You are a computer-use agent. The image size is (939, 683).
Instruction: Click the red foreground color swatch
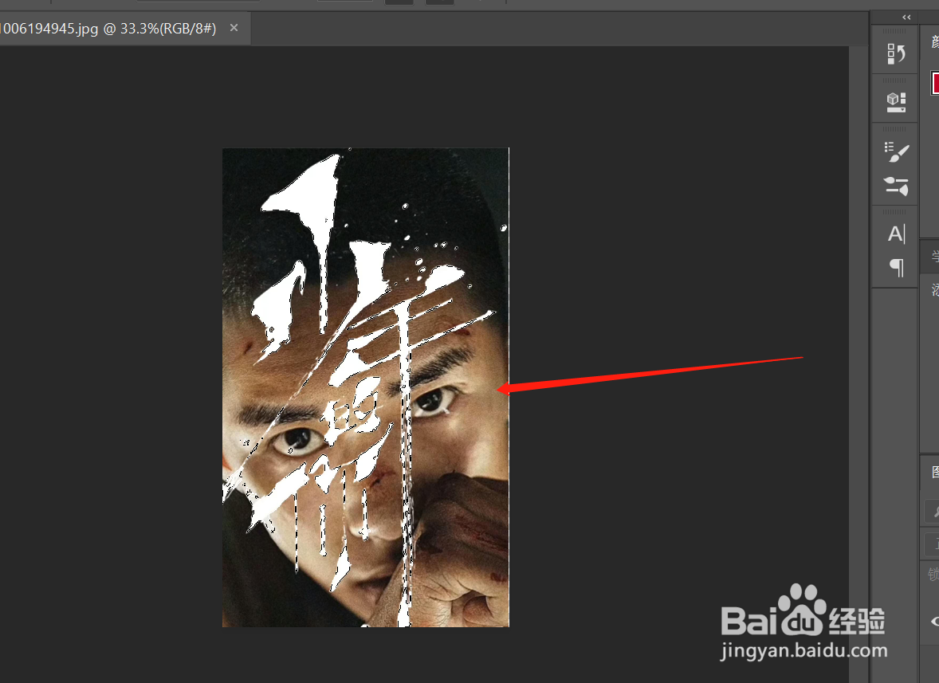pyautogui.click(x=935, y=83)
